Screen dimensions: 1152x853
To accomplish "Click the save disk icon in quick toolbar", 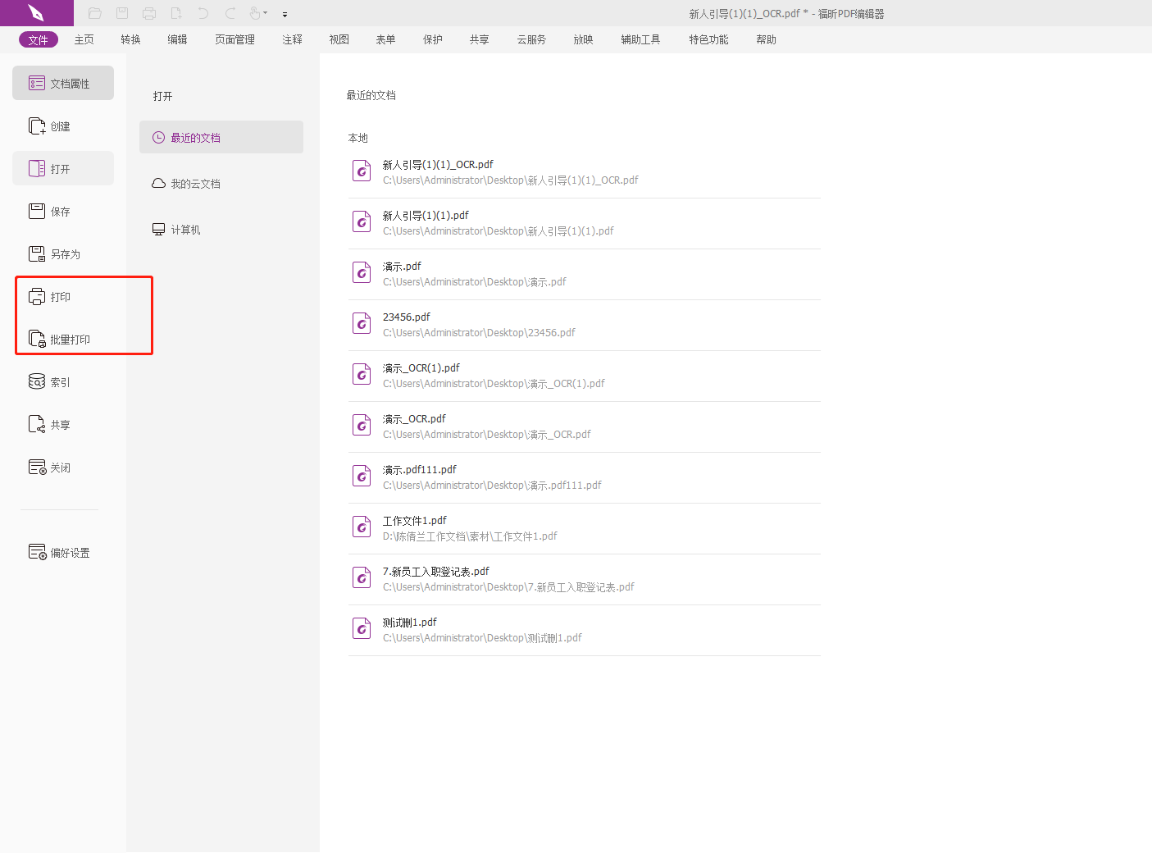I will pyautogui.click(x=122, y=13).
